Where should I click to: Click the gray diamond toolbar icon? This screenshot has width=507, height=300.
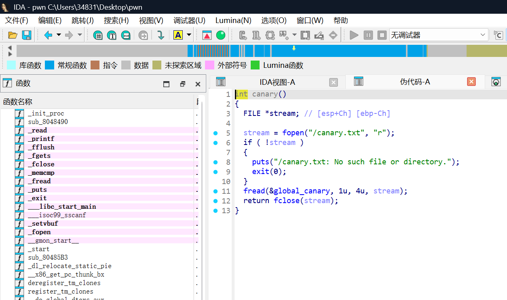(333, 35)
